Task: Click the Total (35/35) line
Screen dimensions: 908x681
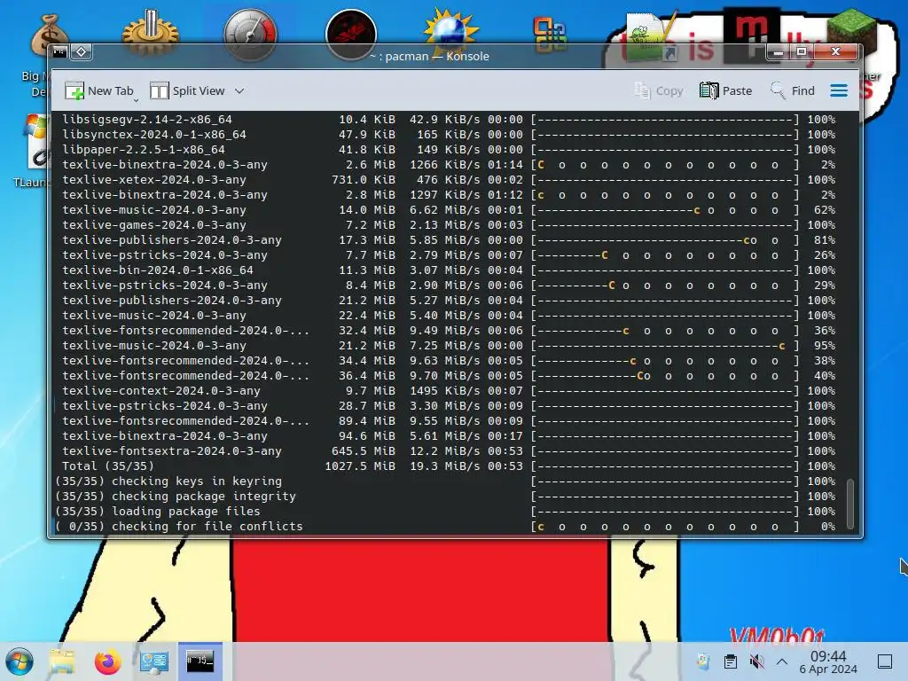Action: [449, 466]
